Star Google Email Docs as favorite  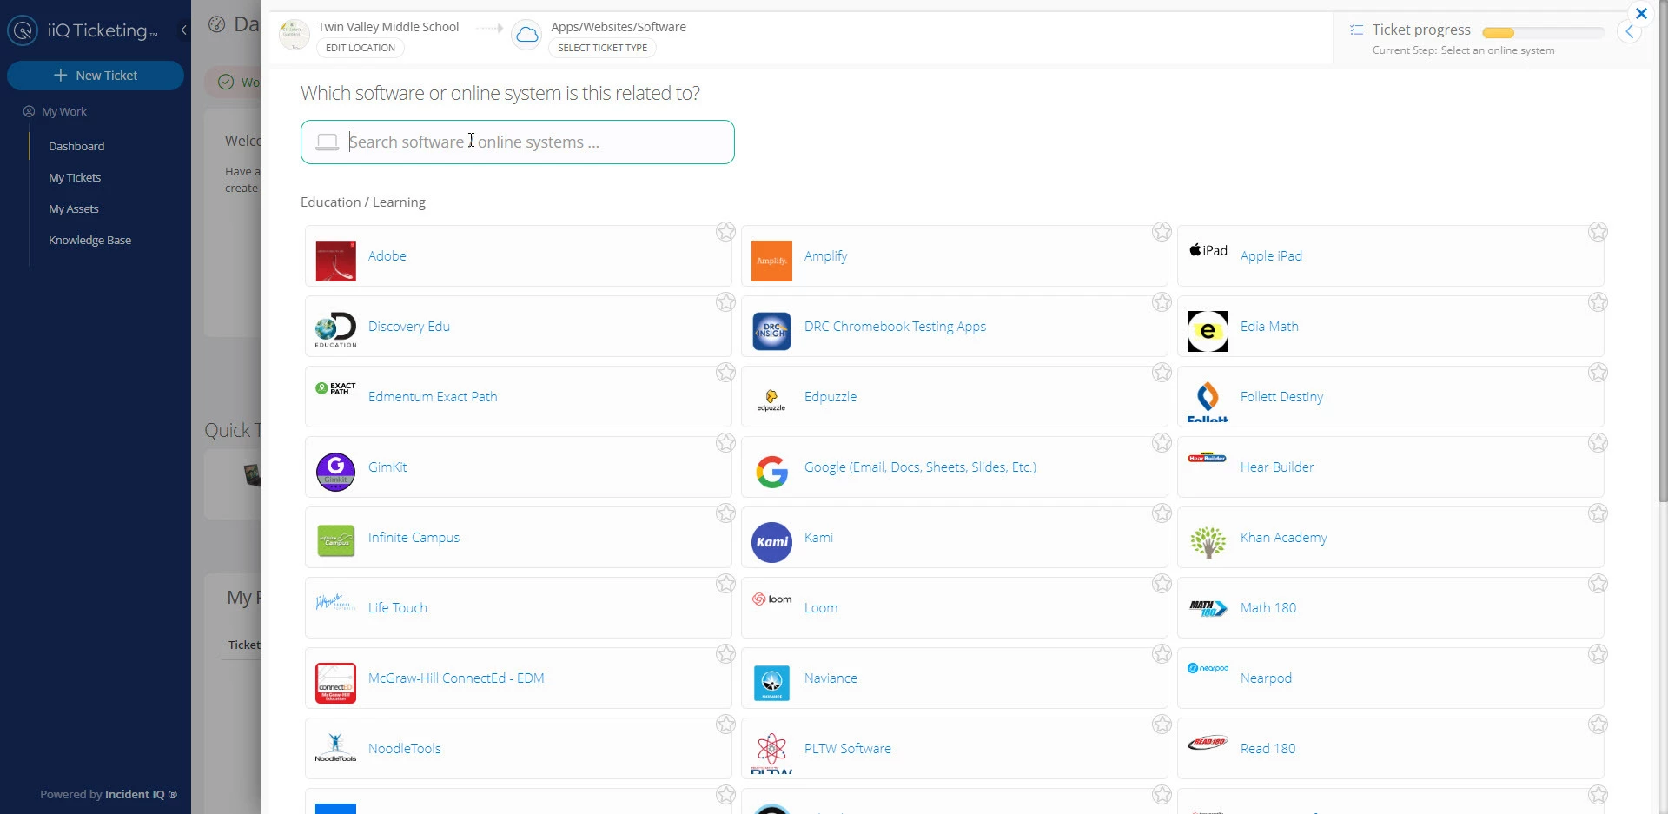pos(1162,442)
